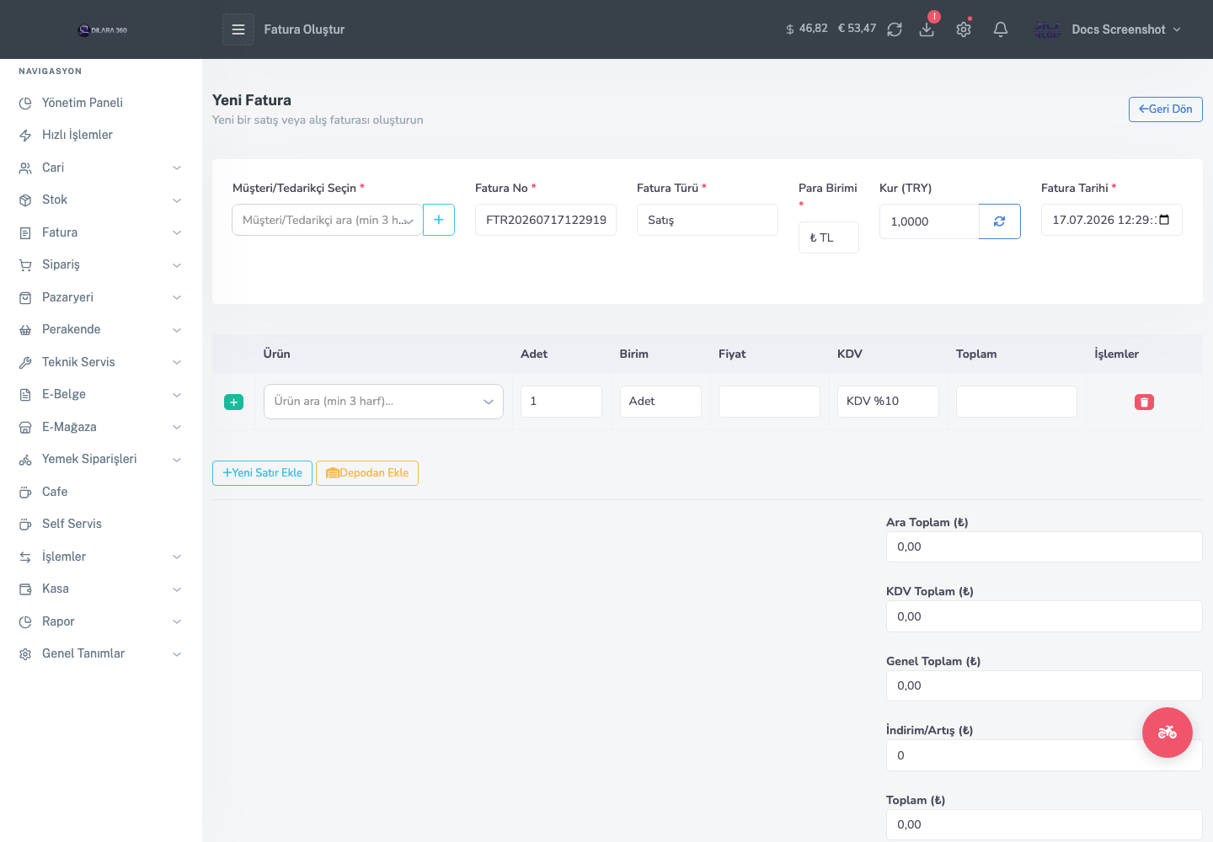This screenshot has width=1213, height=842.
Task: Click the Geri Dön button
Action: point(1166,109)
